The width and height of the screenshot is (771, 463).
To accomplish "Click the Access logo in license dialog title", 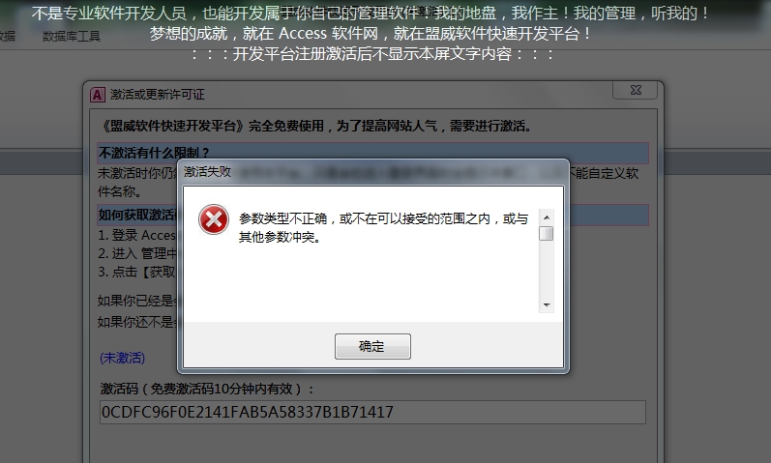I will point(98,95).
